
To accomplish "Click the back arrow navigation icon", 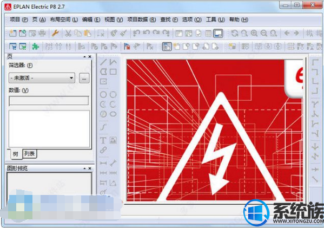I will [287, 33].
